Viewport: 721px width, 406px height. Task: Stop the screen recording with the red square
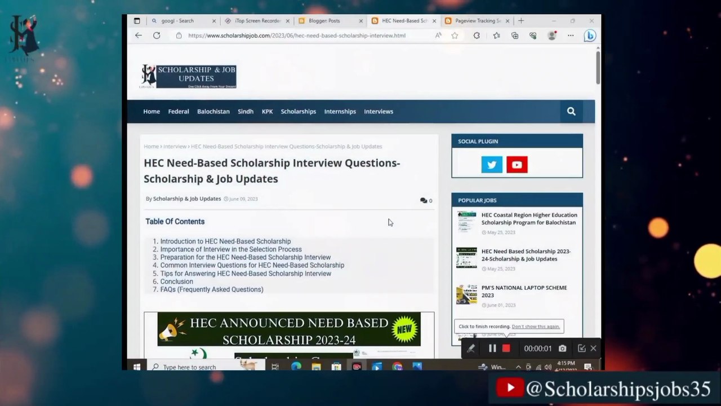[506, 348]
